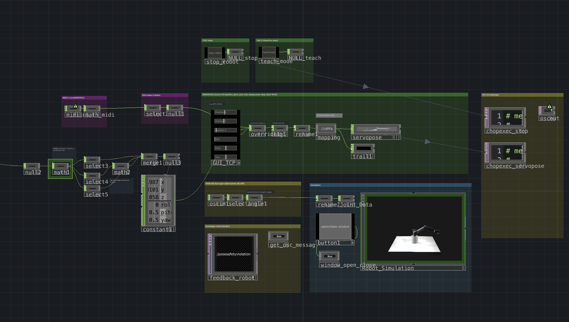
Task: Select the math1 node with green outline
Action: pos(60,166)
